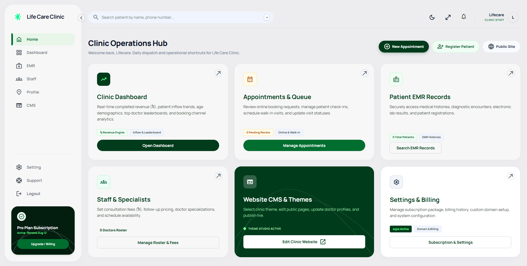Viewport: 527px width, 266px height.
Task: Click the gear icon on Settings & Billing card
Action: tap(396, 182)
